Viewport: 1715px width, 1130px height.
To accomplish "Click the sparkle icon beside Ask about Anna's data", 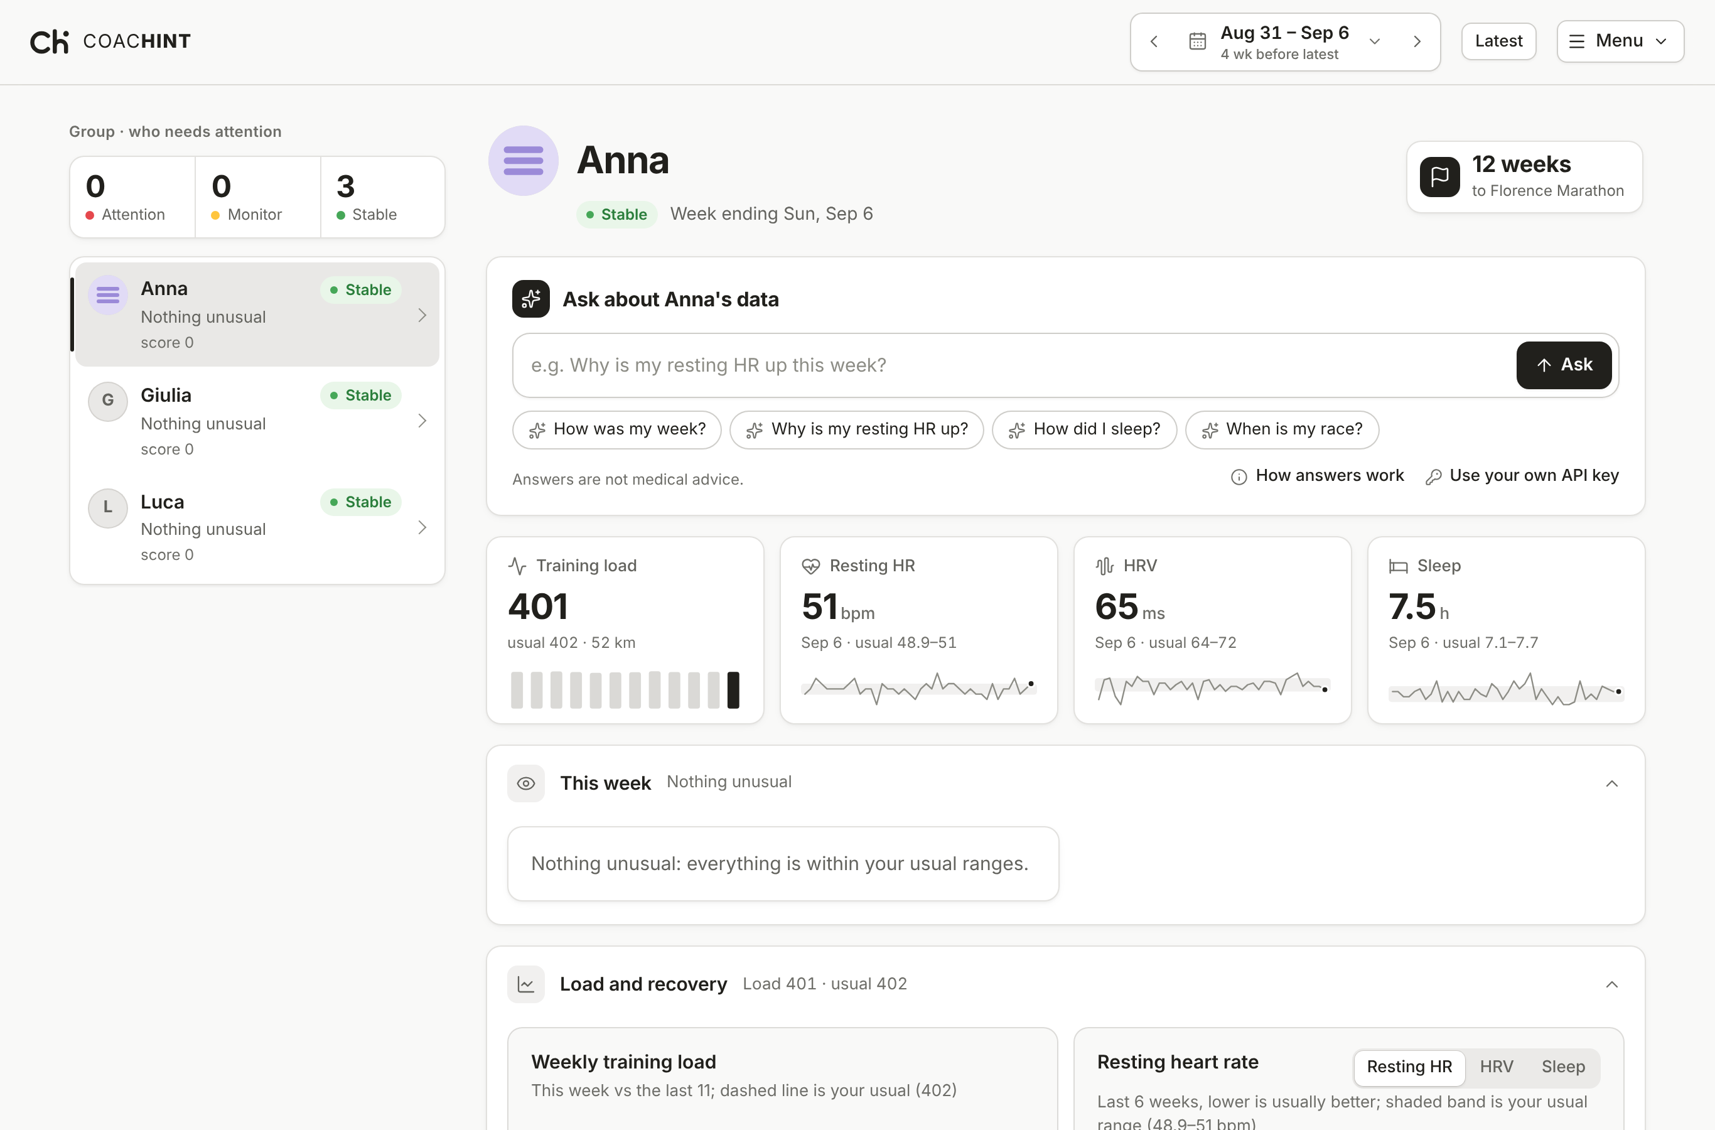I will click(531, 299).
